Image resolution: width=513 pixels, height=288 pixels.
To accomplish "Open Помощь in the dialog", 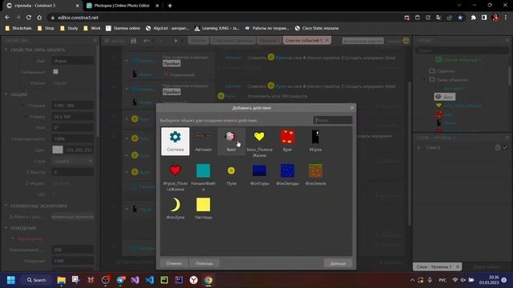I will pos(204,263).
